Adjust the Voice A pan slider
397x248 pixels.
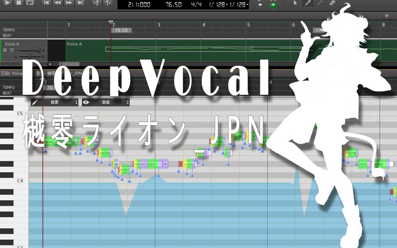point(30,56)
